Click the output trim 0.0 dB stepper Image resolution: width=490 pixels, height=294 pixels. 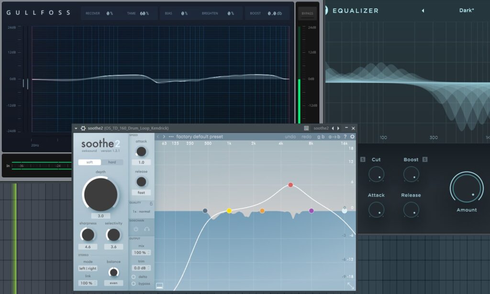[x=141, y=268]
